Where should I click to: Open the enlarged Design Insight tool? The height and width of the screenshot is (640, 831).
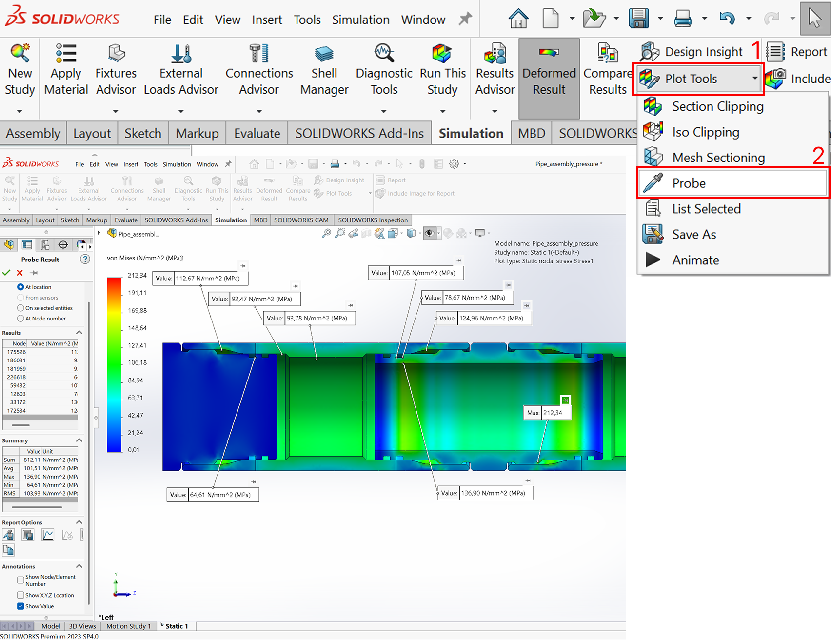(692, 52)
